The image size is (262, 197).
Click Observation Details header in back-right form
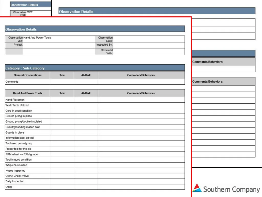(157, 11)
